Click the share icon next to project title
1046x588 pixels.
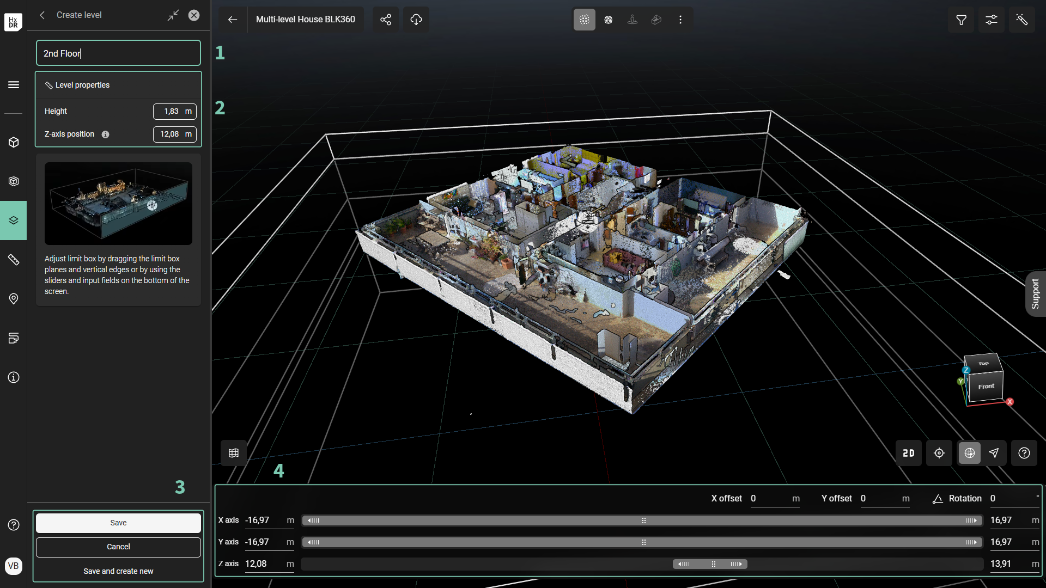coord(386,20)
